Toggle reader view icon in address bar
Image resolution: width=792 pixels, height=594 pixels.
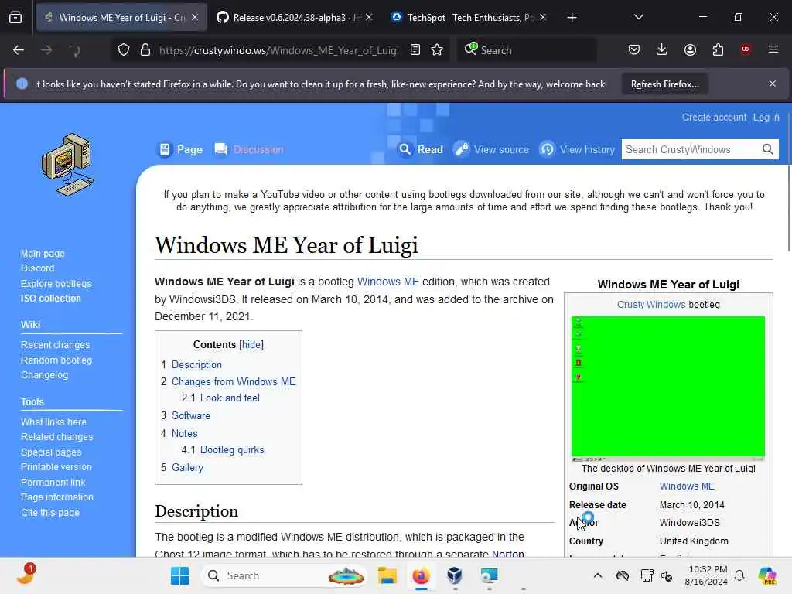tap(415, 50)
